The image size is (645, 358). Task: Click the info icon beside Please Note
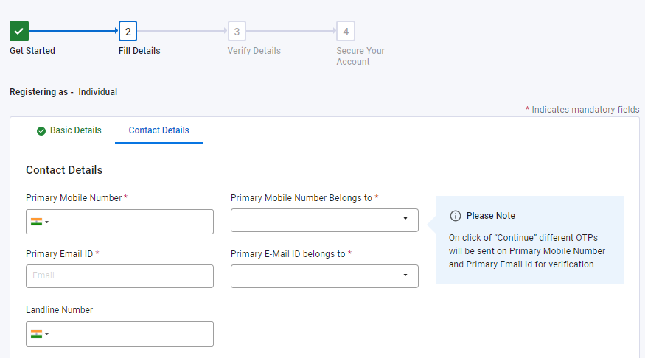click(455, 216)
